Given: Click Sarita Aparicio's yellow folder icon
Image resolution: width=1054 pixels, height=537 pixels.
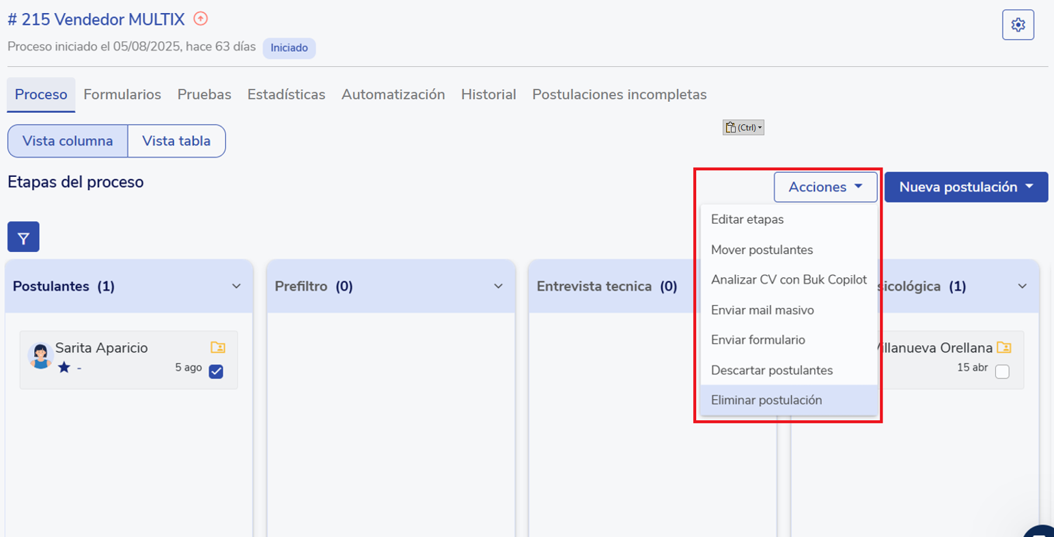Looking at the screenshot, I should tap(218, 348).
